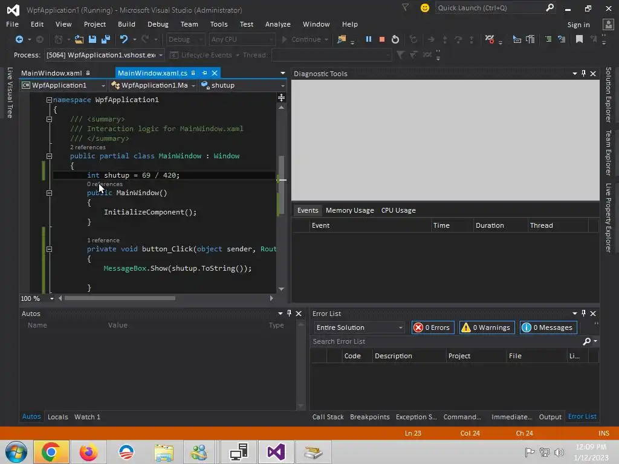Close the Autos panel
The image size is (619, 464).
299,314
